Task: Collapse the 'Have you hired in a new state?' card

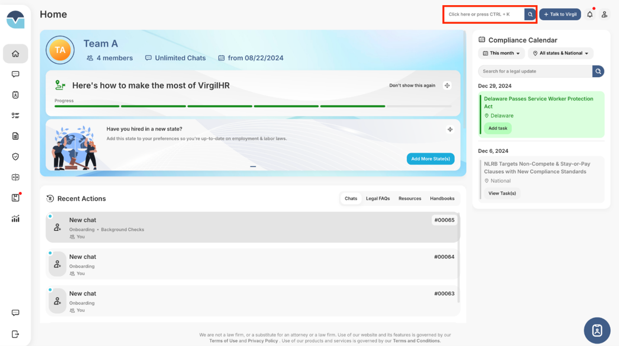Action: tap(450, 130)
